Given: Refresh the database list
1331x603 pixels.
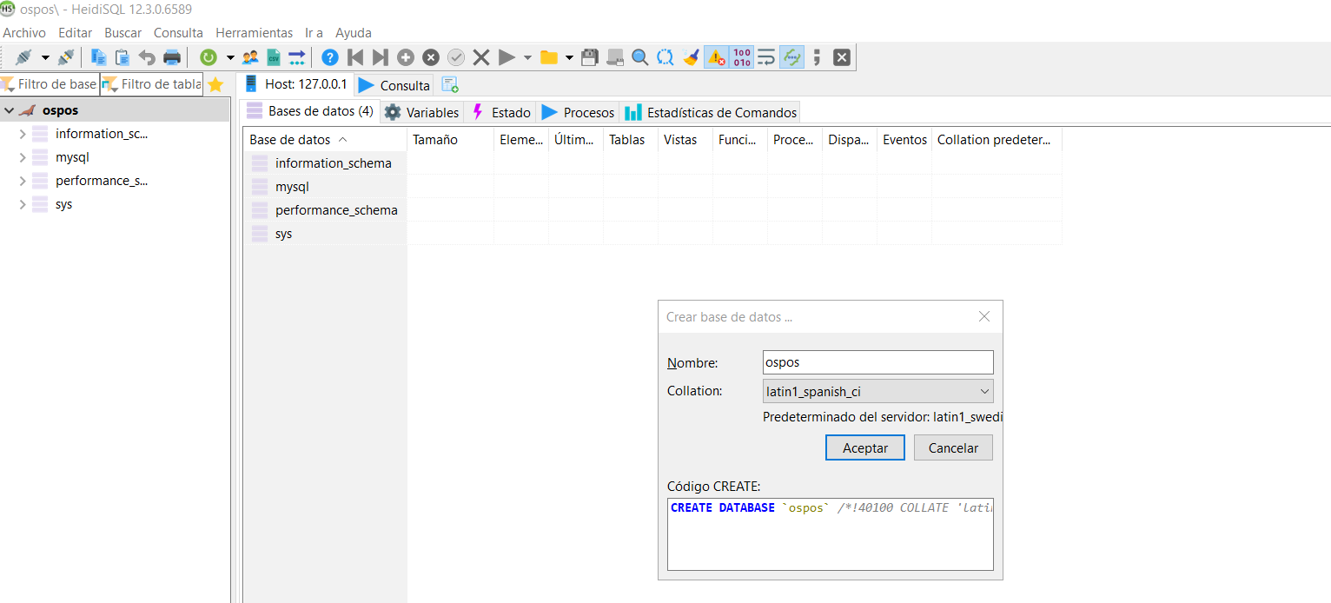Looking at the screenshot, I should 209,56.
